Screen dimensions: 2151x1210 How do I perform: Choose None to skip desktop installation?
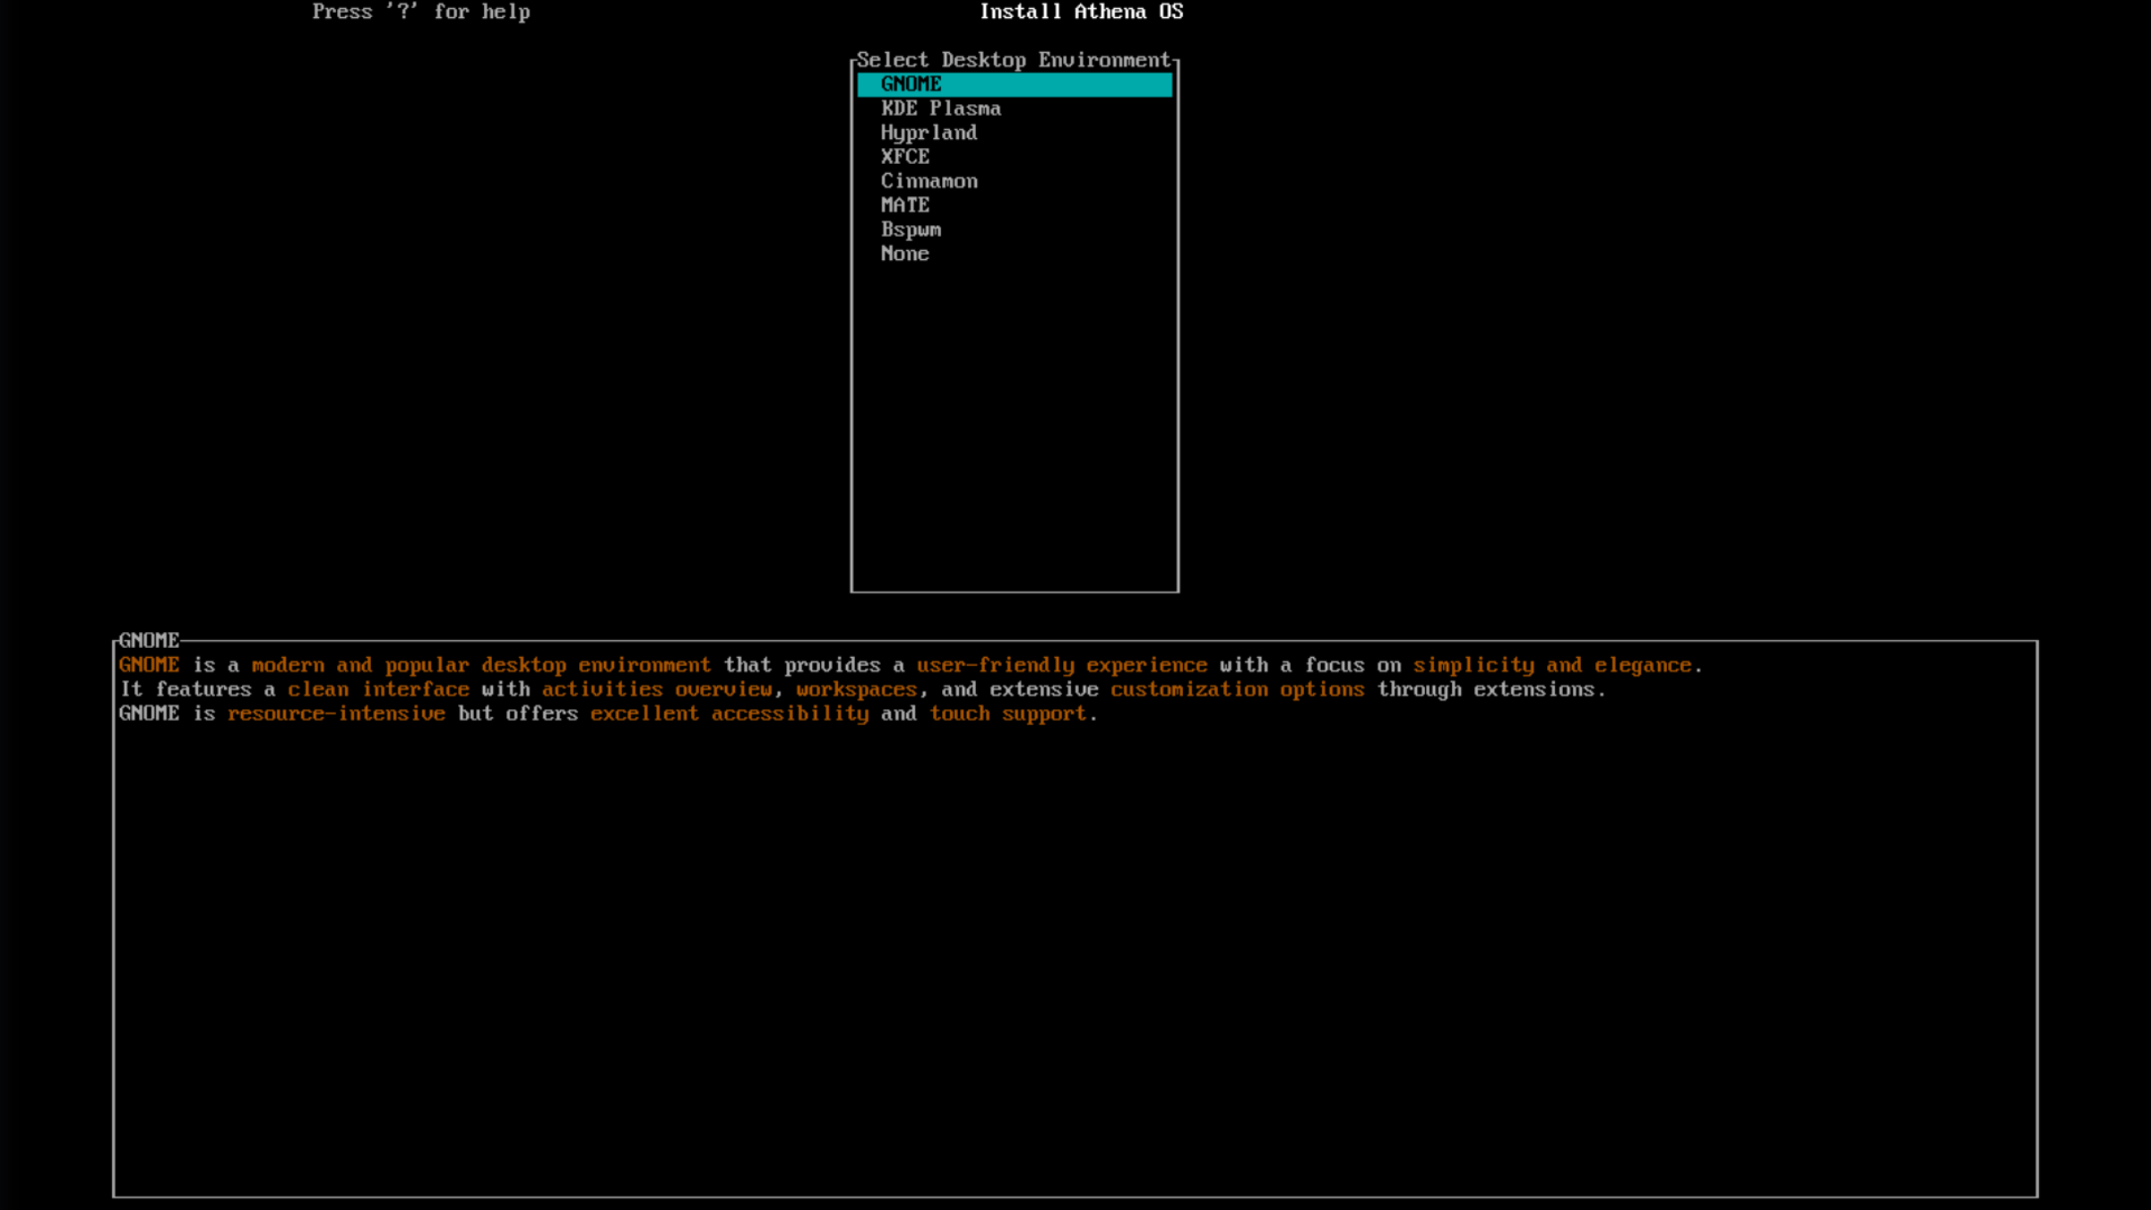pos(904,254)
